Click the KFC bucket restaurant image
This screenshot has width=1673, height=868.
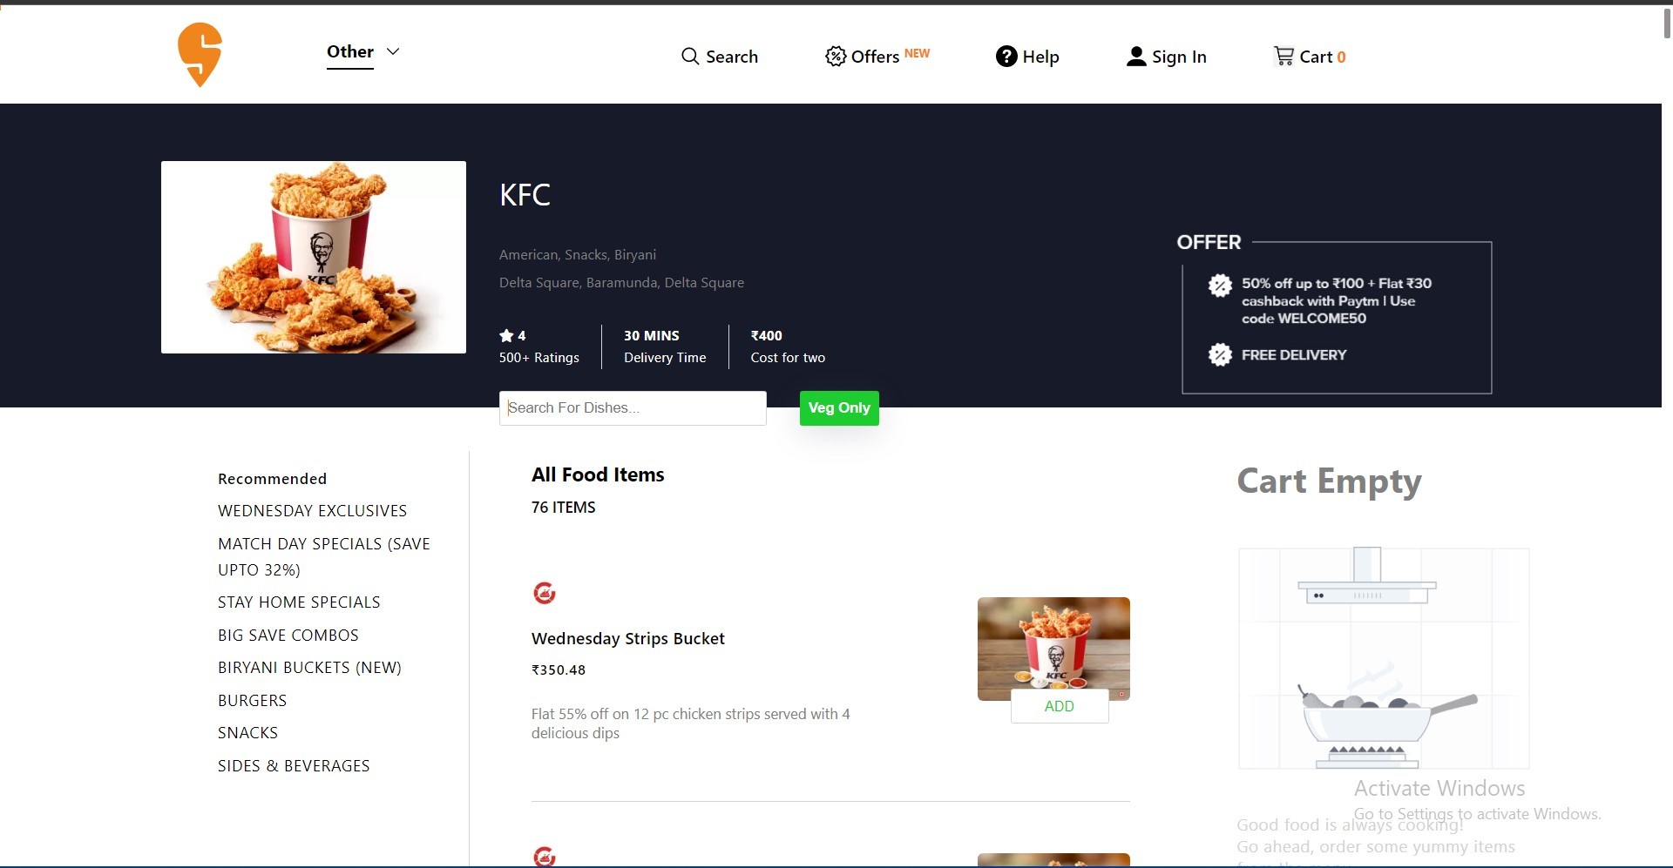314,257
